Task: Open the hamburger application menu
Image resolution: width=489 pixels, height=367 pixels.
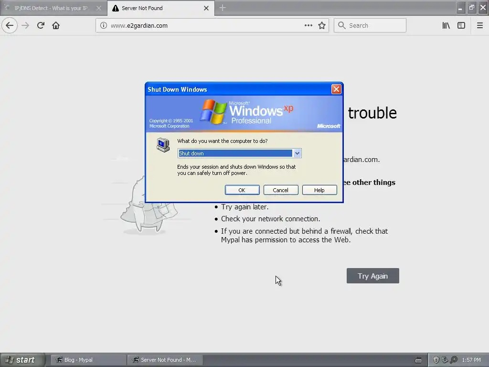Action: click(479, 25)
